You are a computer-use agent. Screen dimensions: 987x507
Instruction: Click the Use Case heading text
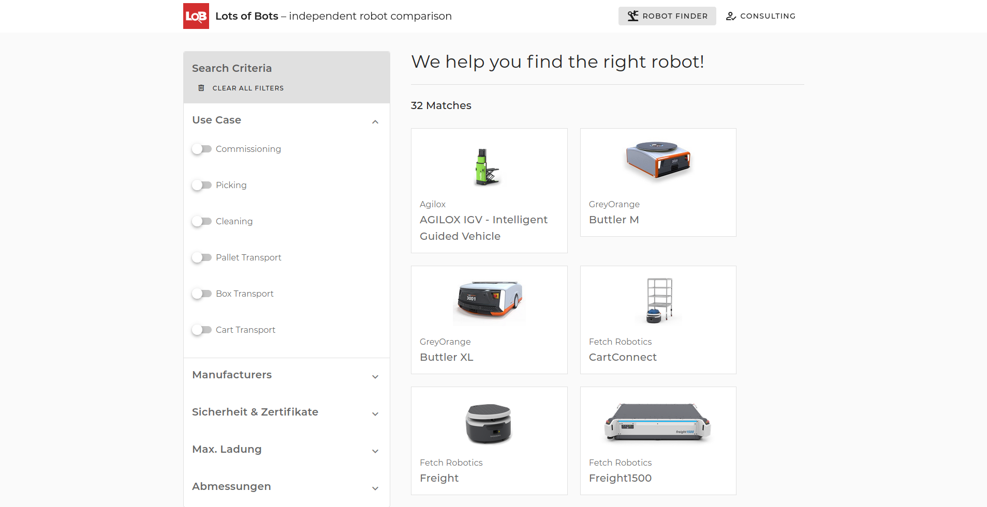coord(216,120)
